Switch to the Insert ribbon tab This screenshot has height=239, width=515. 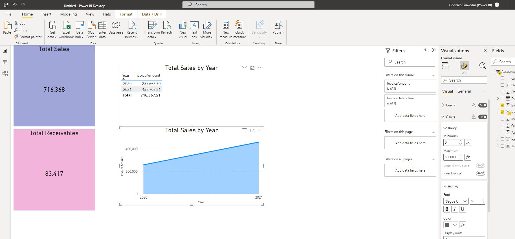click(x=46, y=14)
